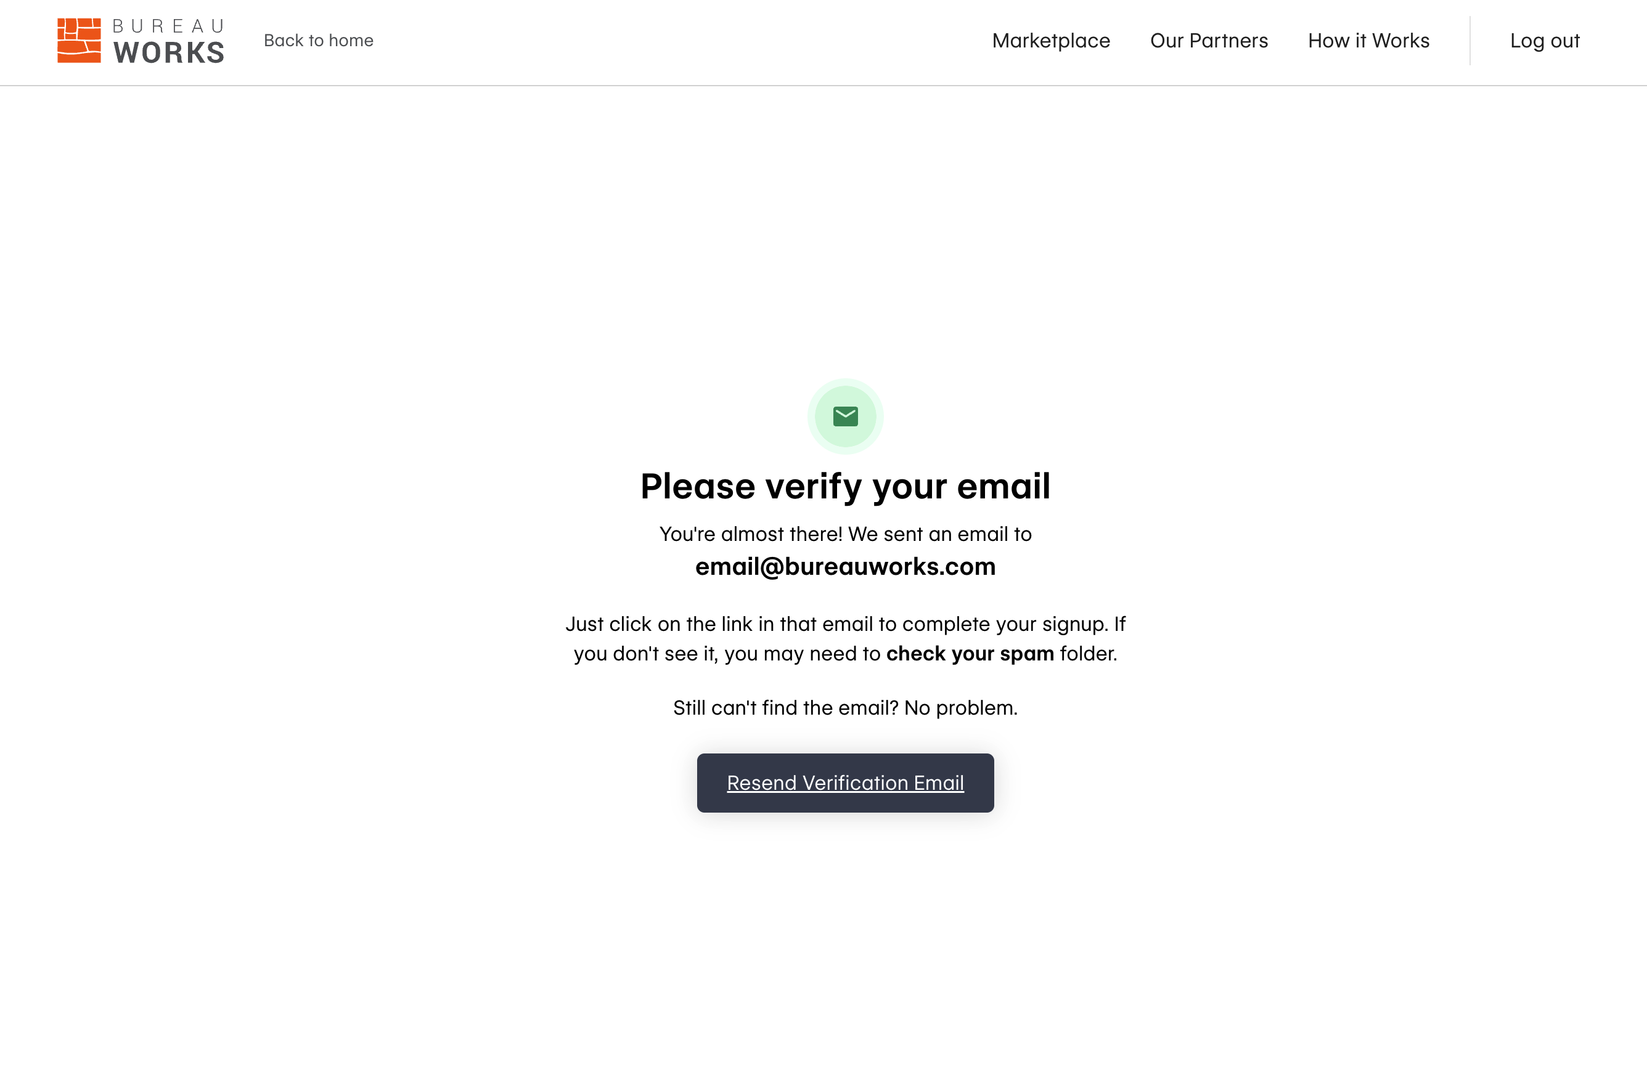Log out using the header link
The height and width of the screenshot is (1088, 1647).
pyautogui.click(x=1545, y=40)
